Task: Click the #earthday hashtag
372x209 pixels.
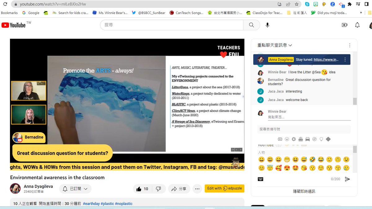Action: point(91,204)
